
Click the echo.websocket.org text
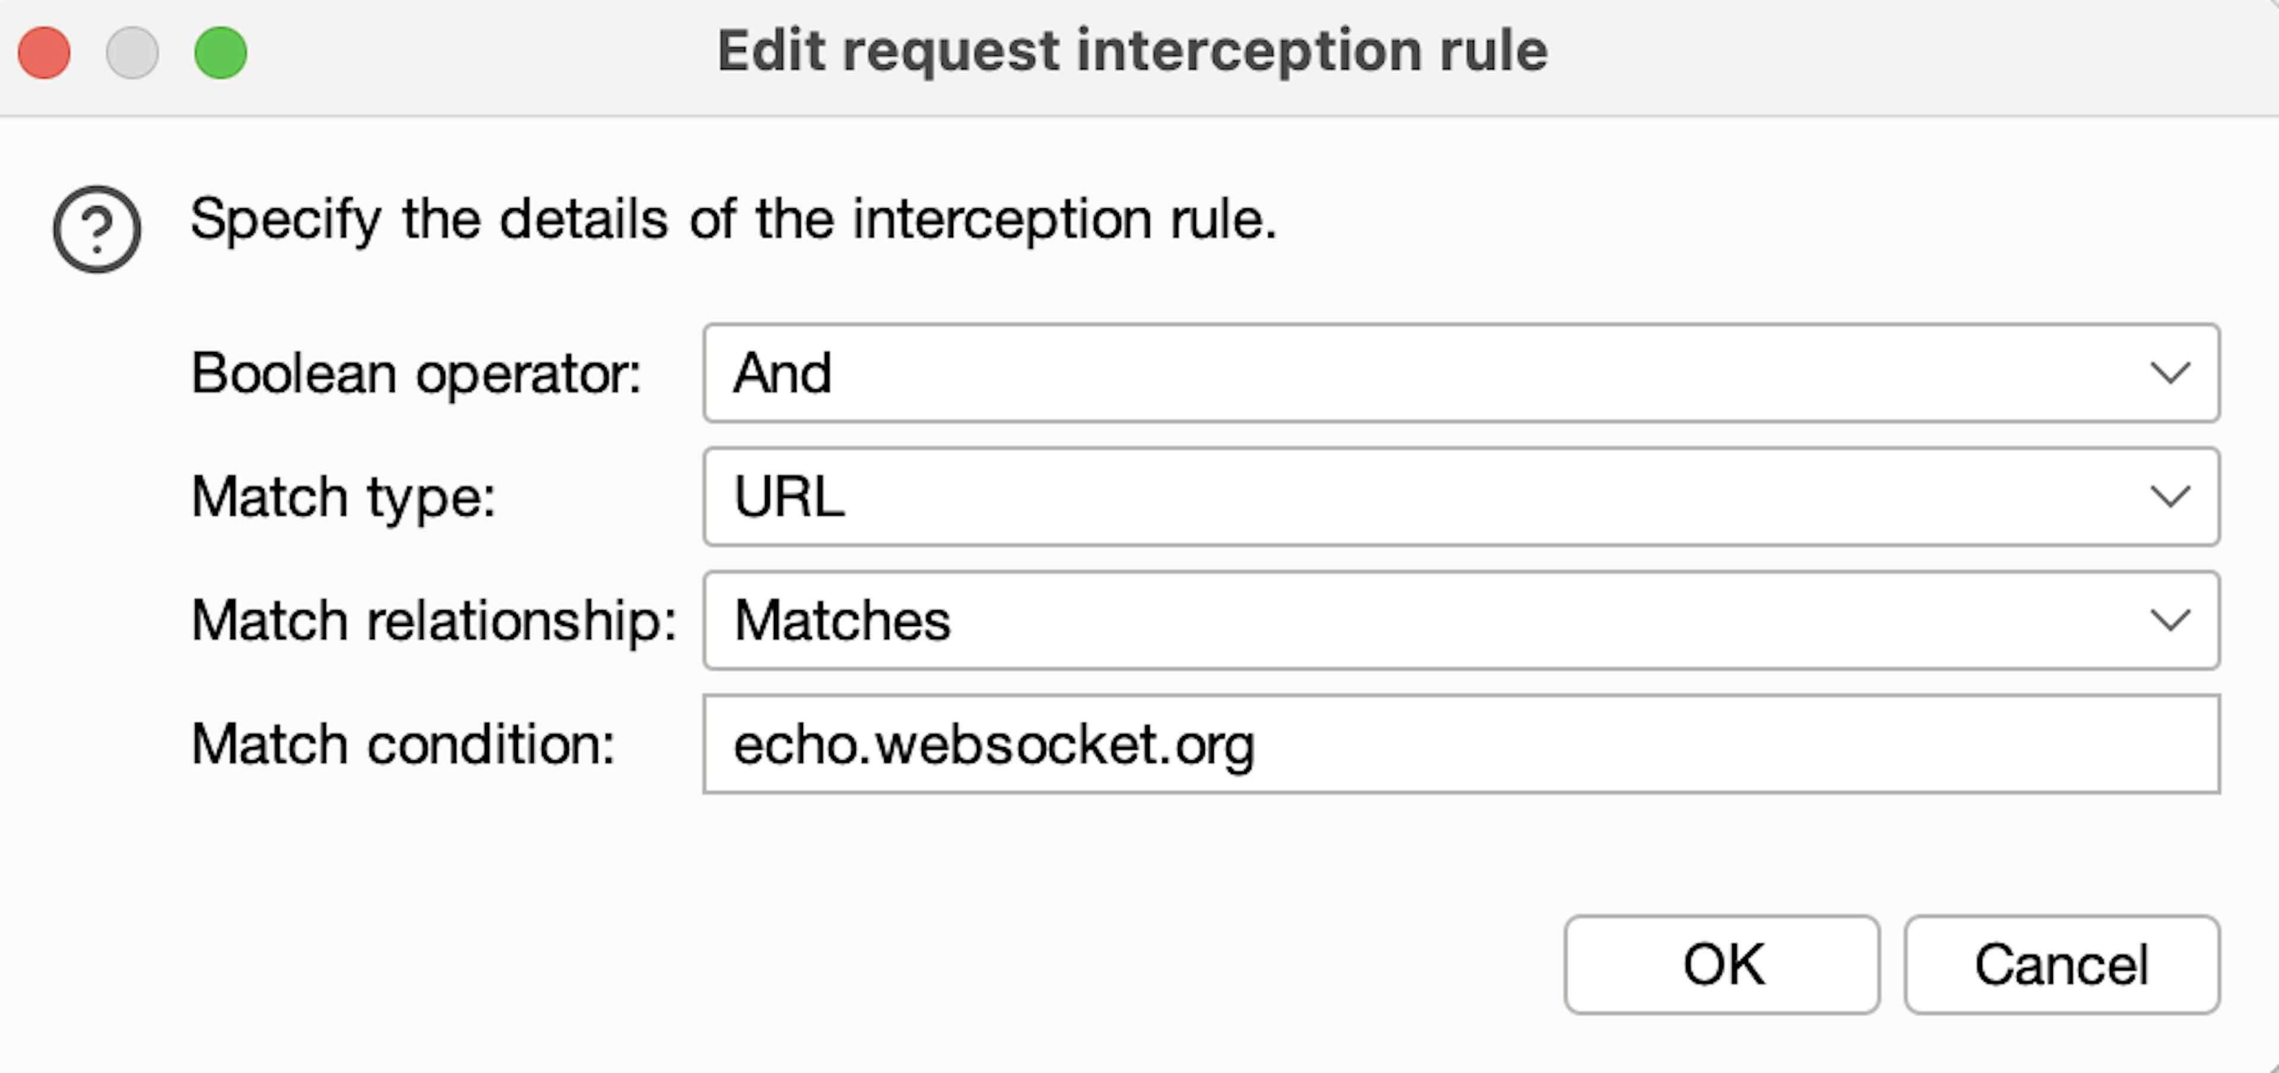click(x=993, y=744)
